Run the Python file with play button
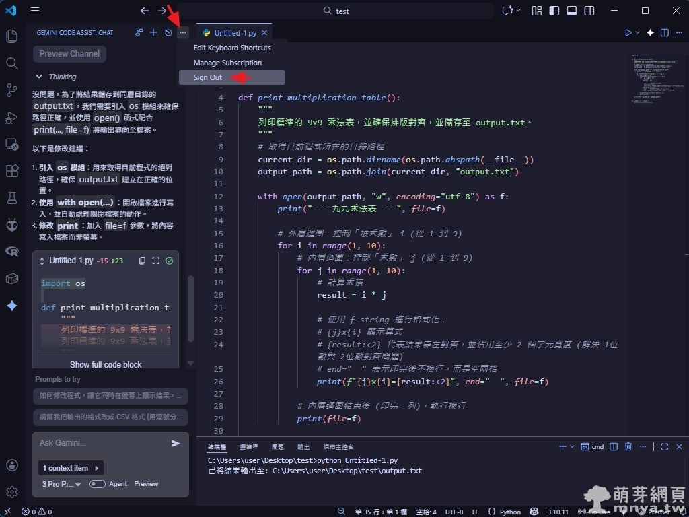This screenshot has height=517, width=689. pos(628,32)
